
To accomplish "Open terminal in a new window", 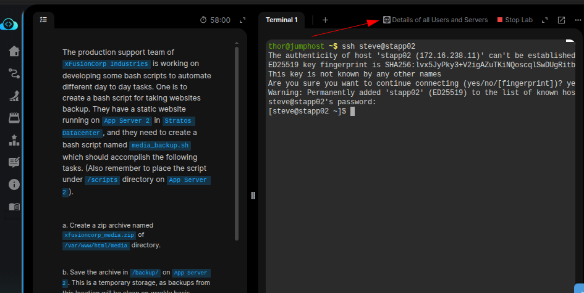I will [x=561, y=20].
